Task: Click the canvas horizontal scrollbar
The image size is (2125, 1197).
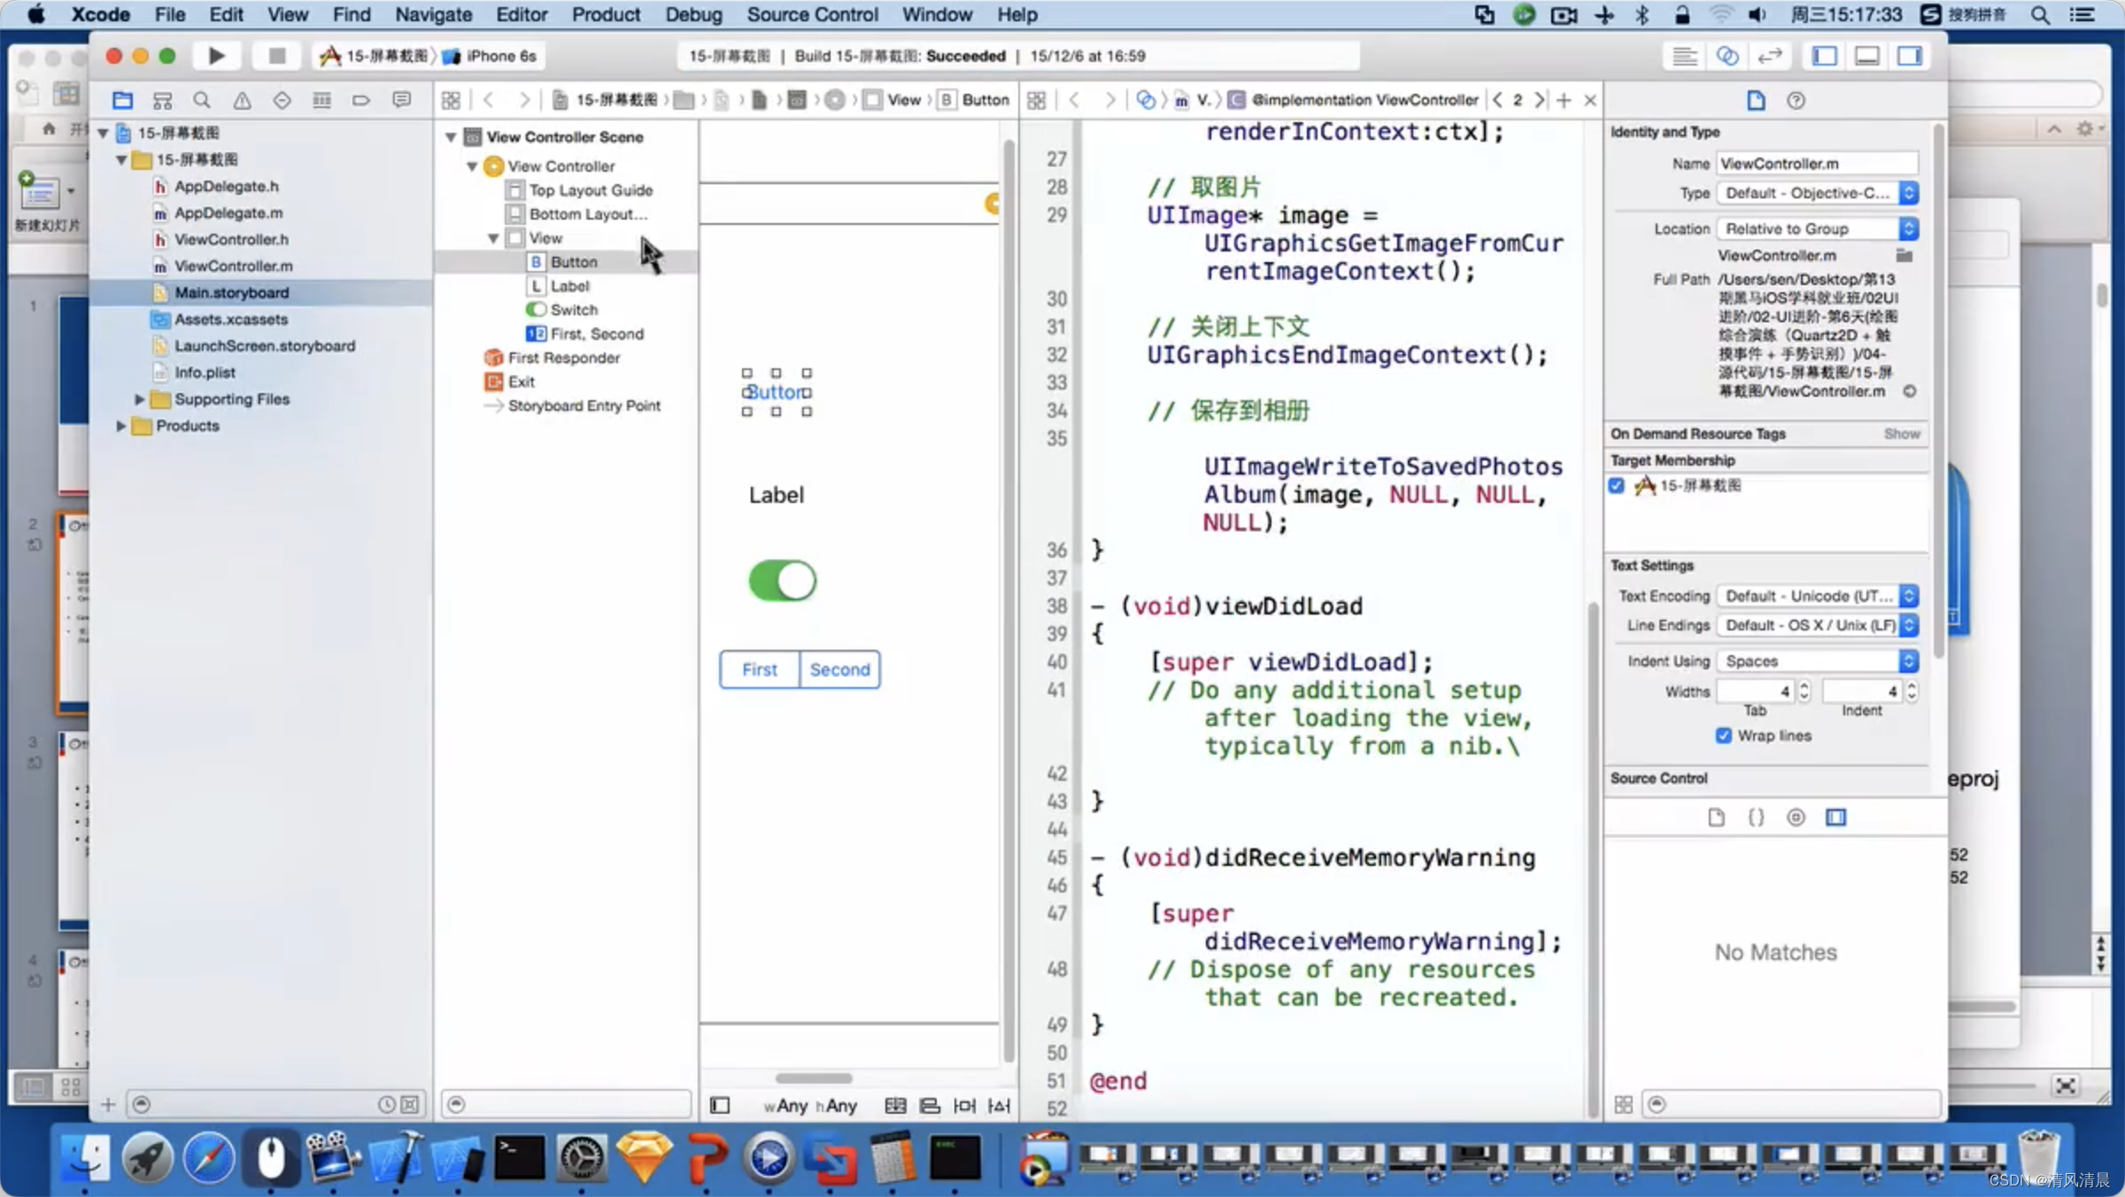Action: click(813, 1077)
